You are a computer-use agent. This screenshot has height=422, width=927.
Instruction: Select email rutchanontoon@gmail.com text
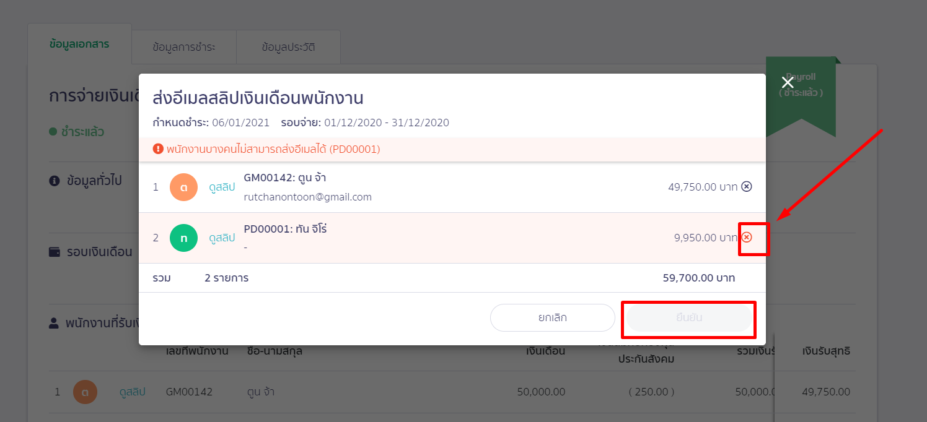point(308,197)
